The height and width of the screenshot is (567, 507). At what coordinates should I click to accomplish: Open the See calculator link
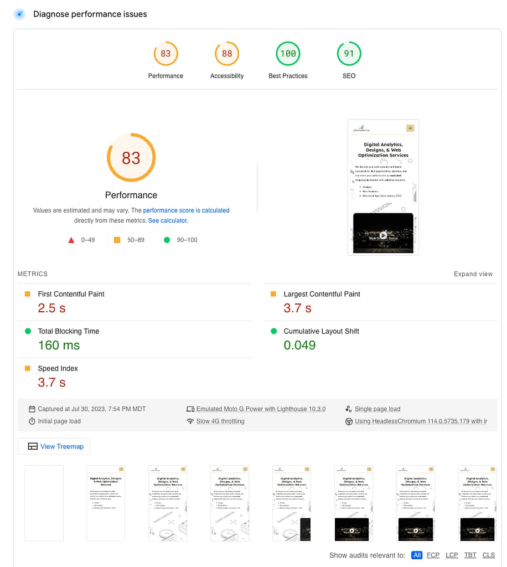(x=168, y=220)
